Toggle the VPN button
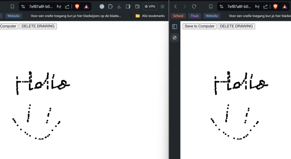The width and height of the screenshot is (291, 159). [150, 6]
